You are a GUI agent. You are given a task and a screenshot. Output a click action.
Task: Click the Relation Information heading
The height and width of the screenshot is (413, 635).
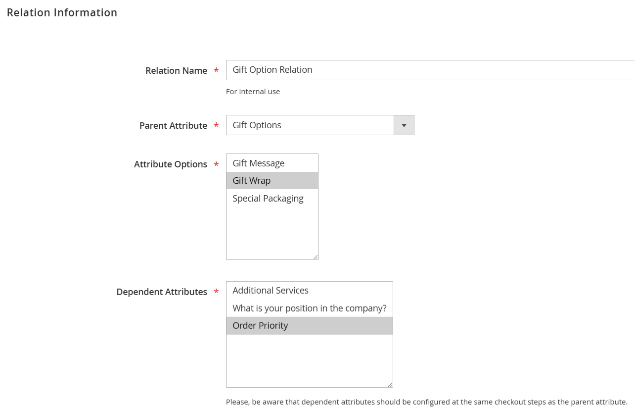(62, 13)
